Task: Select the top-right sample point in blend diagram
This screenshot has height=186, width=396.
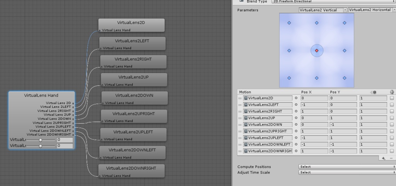Action: tap(345, 23)
